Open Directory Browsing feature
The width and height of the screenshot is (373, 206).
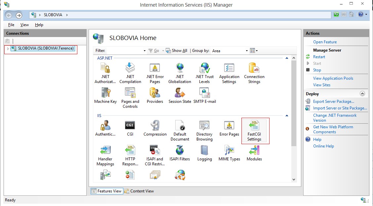pos(204,131)
